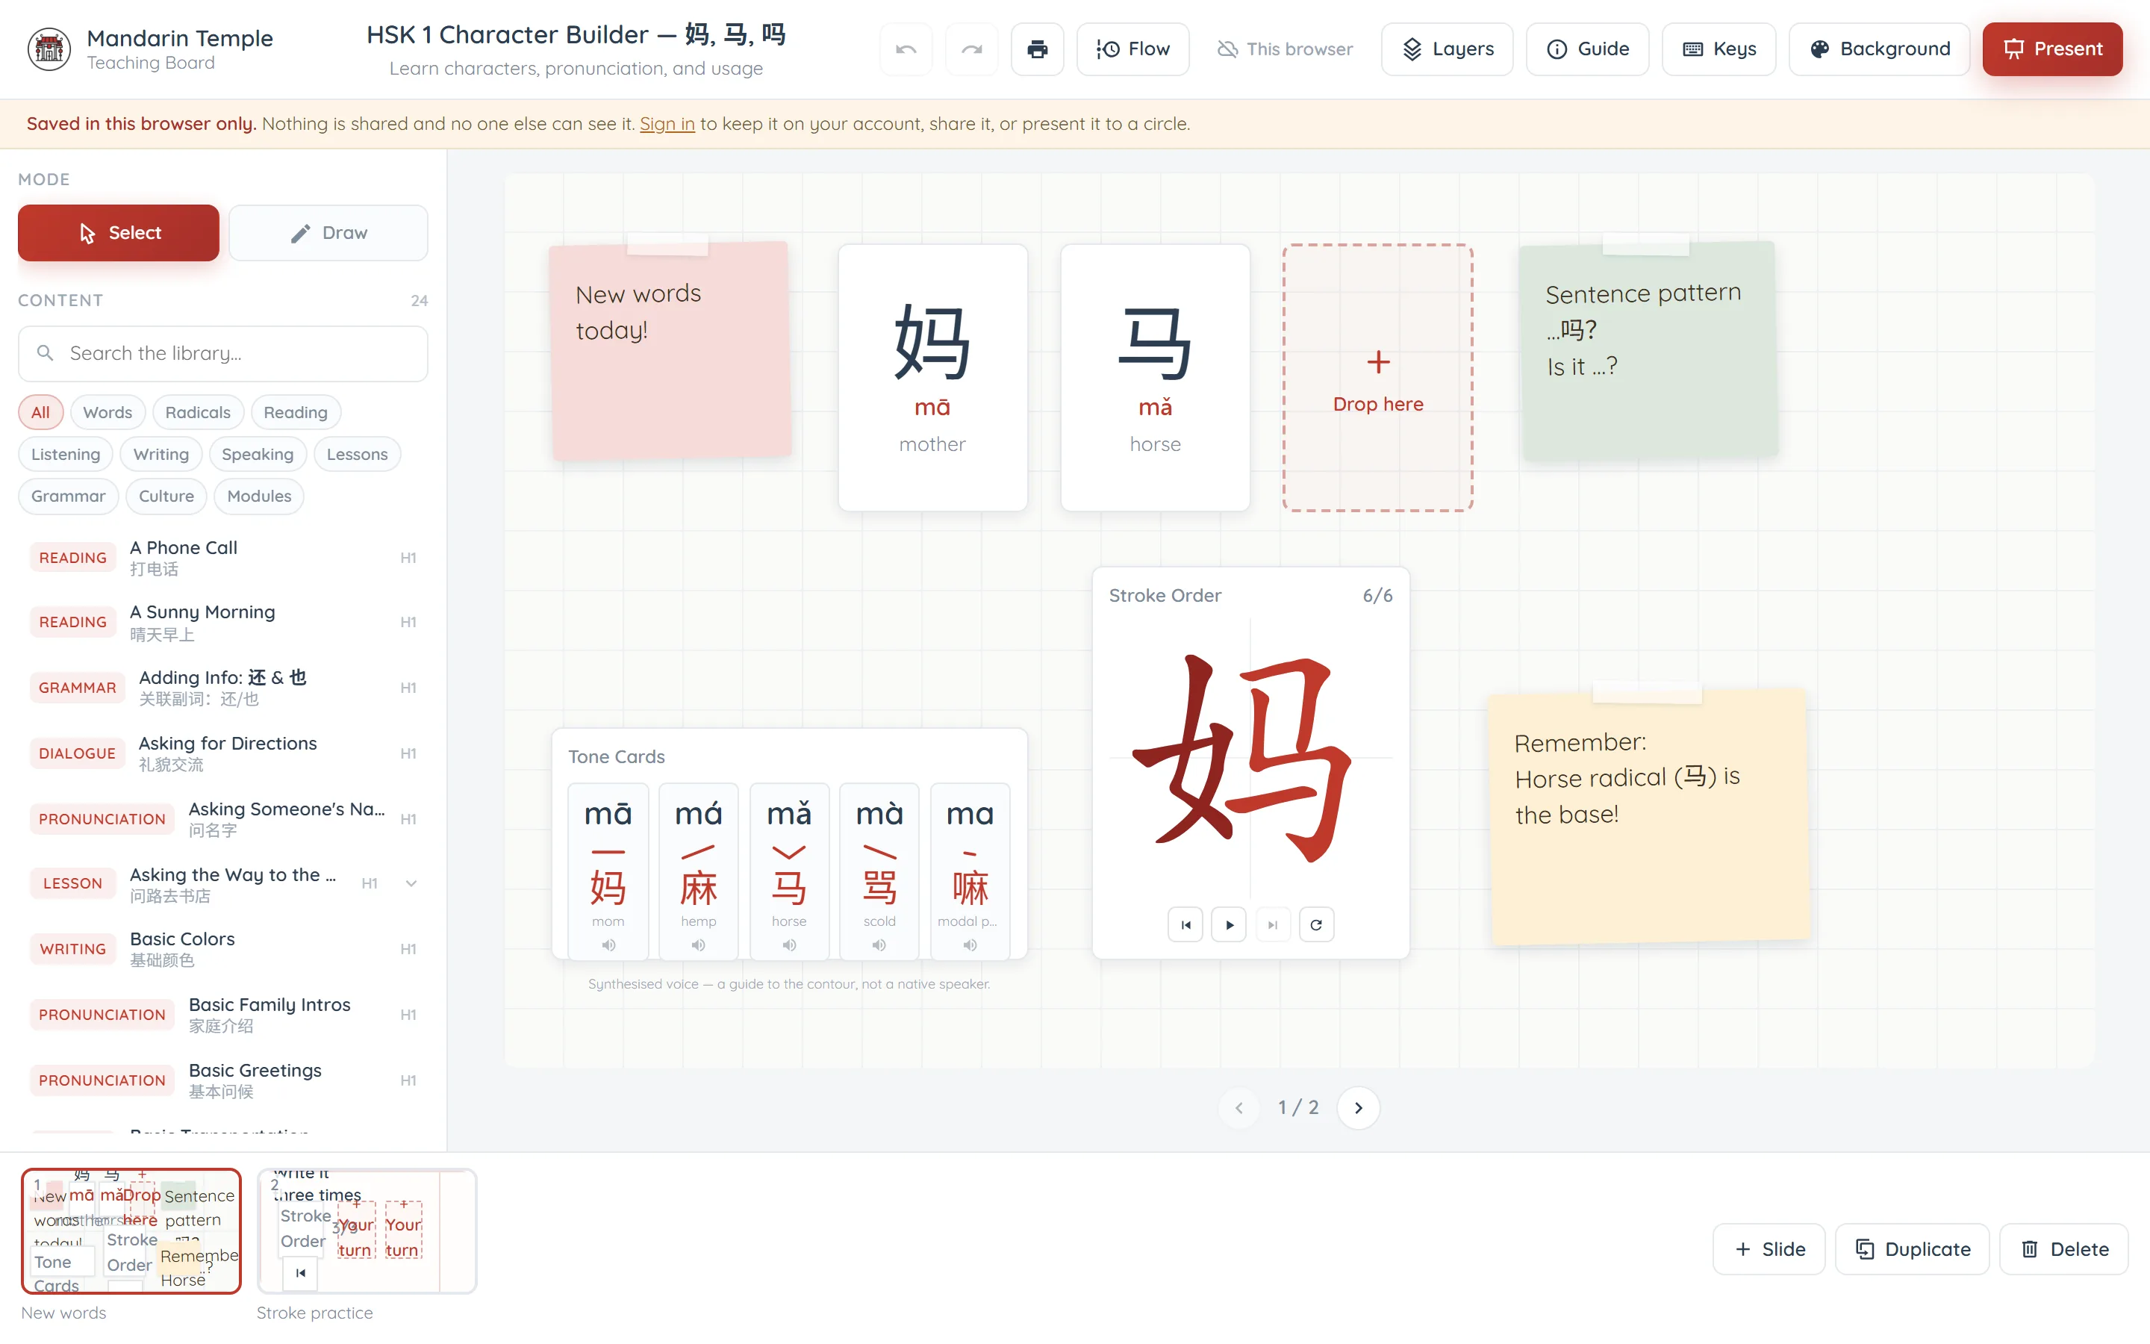Add a new Slide
This screenshot has height=1344, width=2150.
(1769, 1249)
